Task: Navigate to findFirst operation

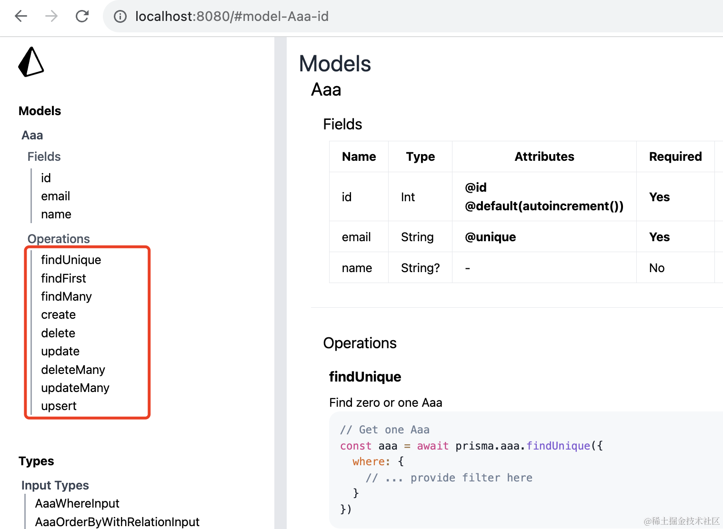Action: tap(63, 278)
